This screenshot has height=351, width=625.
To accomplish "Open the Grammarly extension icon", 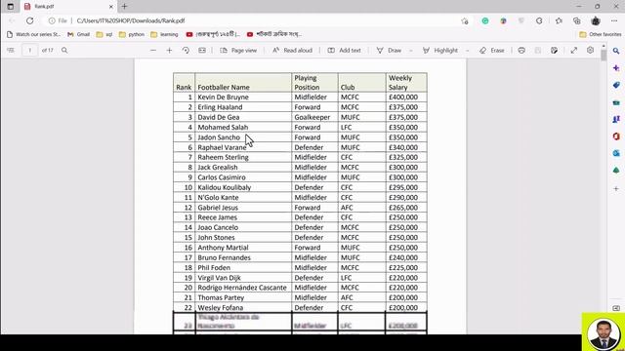I will 485,20.
